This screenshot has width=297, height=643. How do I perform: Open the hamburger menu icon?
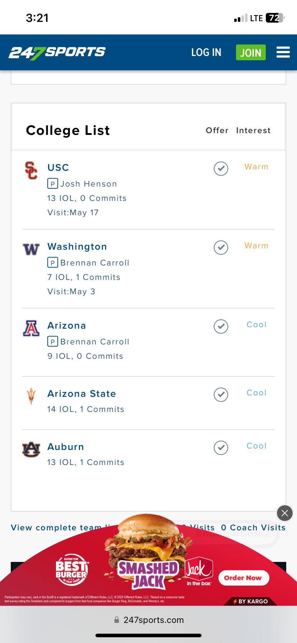coord(283,52)
